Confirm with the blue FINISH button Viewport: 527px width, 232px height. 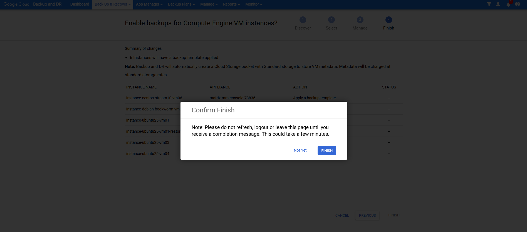[x=327, y=150]
